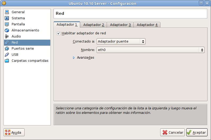Viewport: 211px width, 140px height.
Task: Click the help description text panel
Action: point(130,114)
